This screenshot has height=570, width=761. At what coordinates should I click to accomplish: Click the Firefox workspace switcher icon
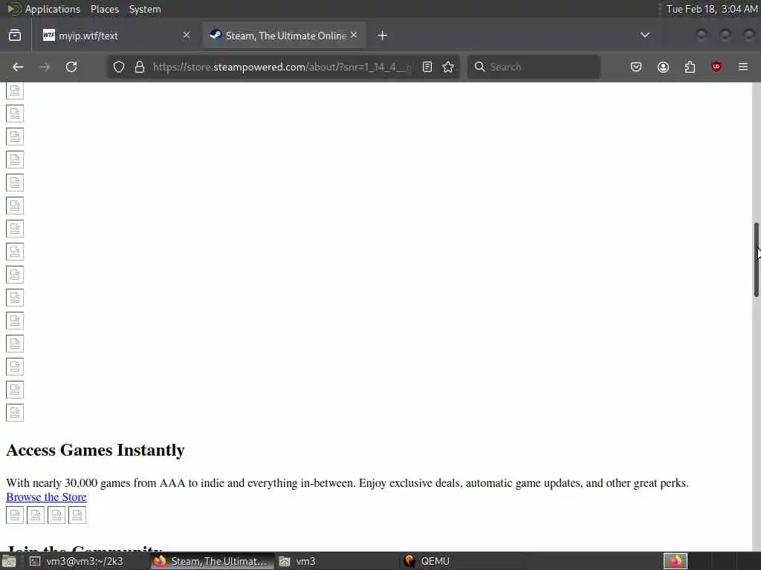(x=676, y=561)
